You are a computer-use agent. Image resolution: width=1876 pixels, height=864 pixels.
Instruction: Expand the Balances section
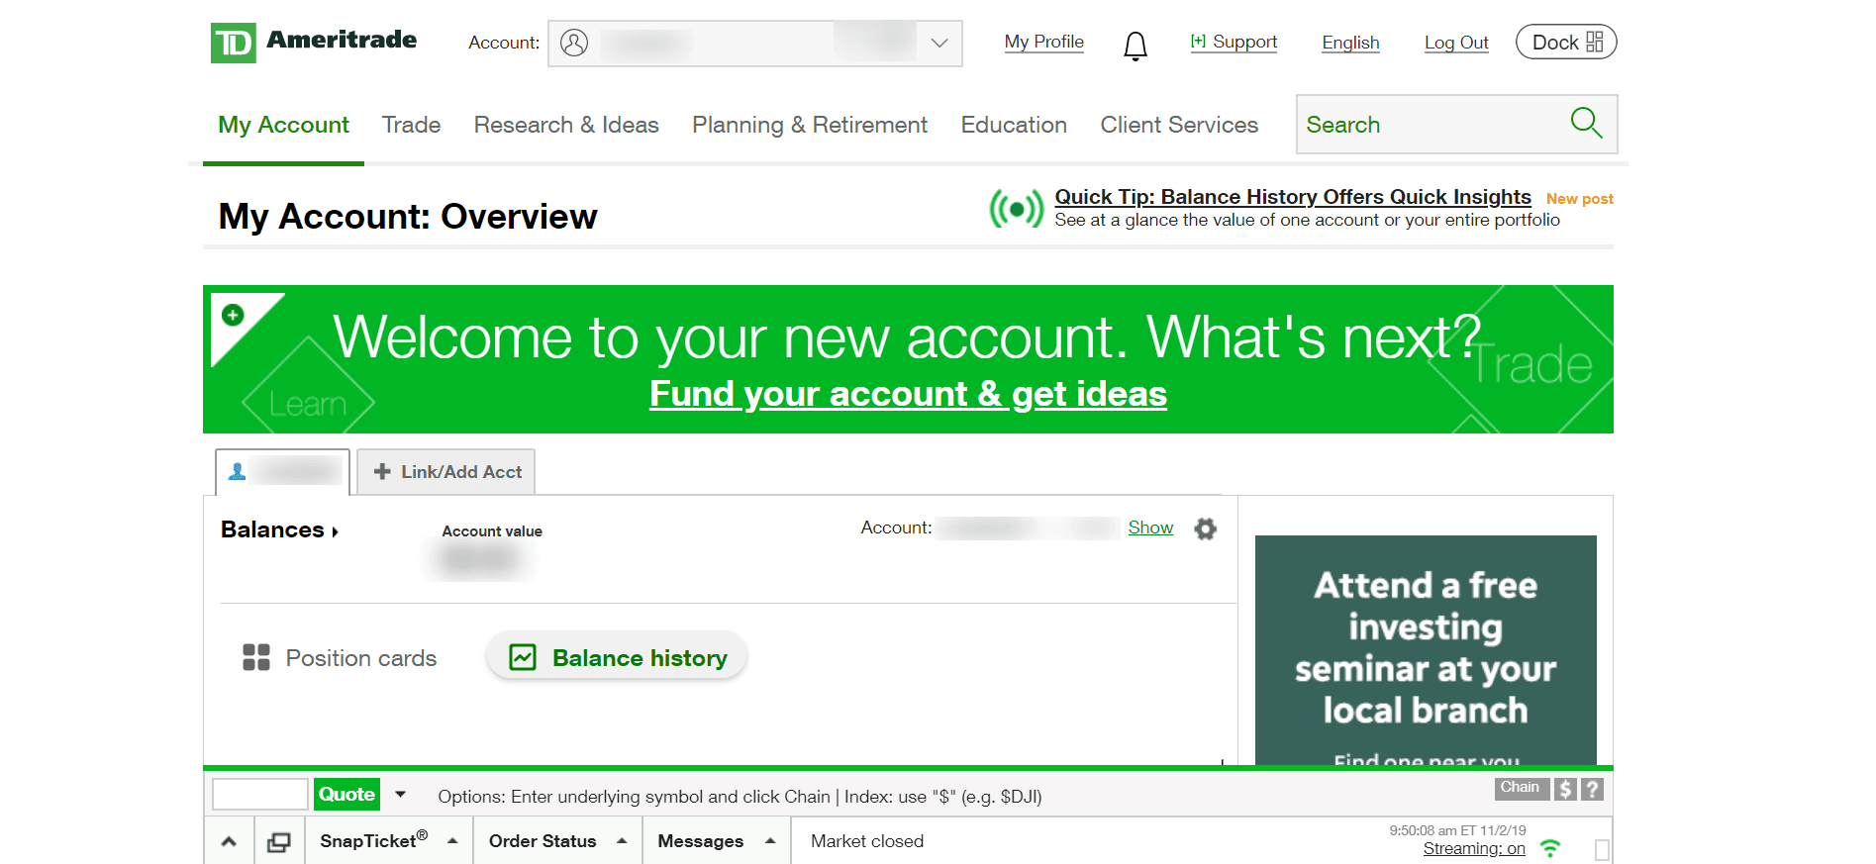click(x=279, y=529)
